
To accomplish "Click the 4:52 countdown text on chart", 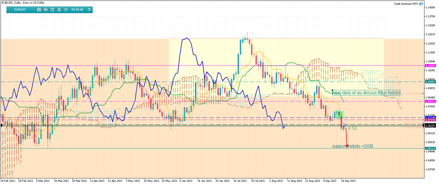I will 352,128.
